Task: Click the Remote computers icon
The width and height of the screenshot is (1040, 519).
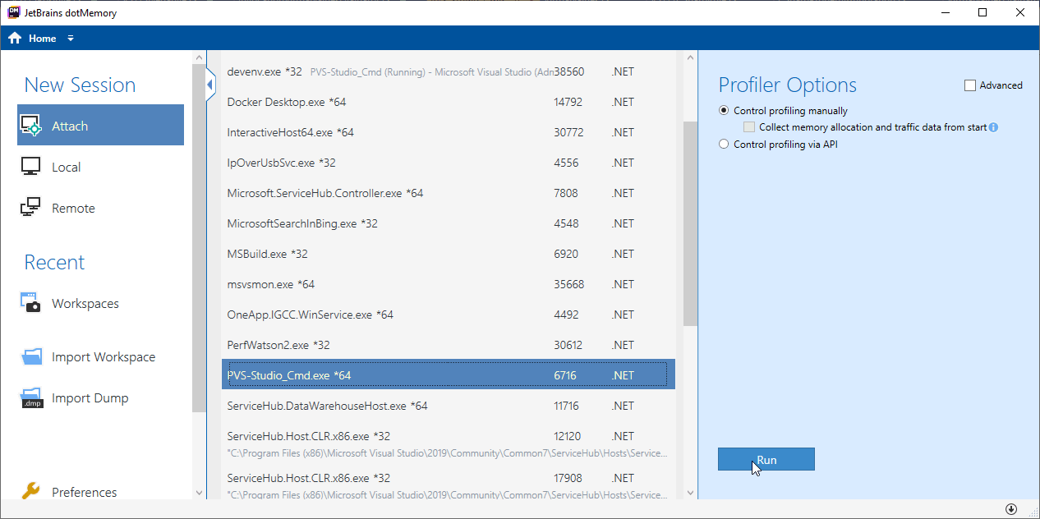Action: [x=30, y=207]
